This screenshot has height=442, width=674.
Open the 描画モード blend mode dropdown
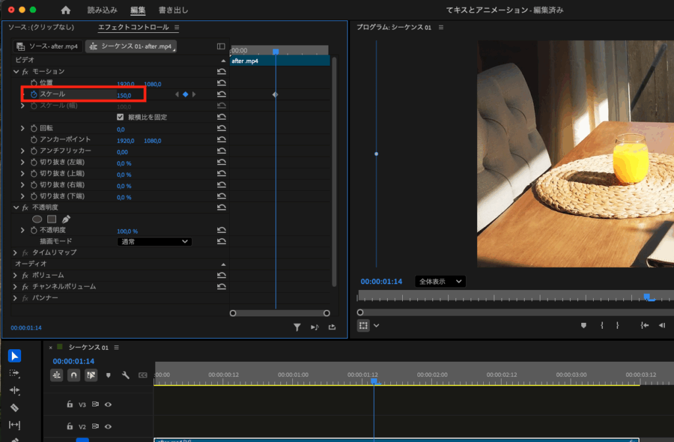[x=154, y=241]
